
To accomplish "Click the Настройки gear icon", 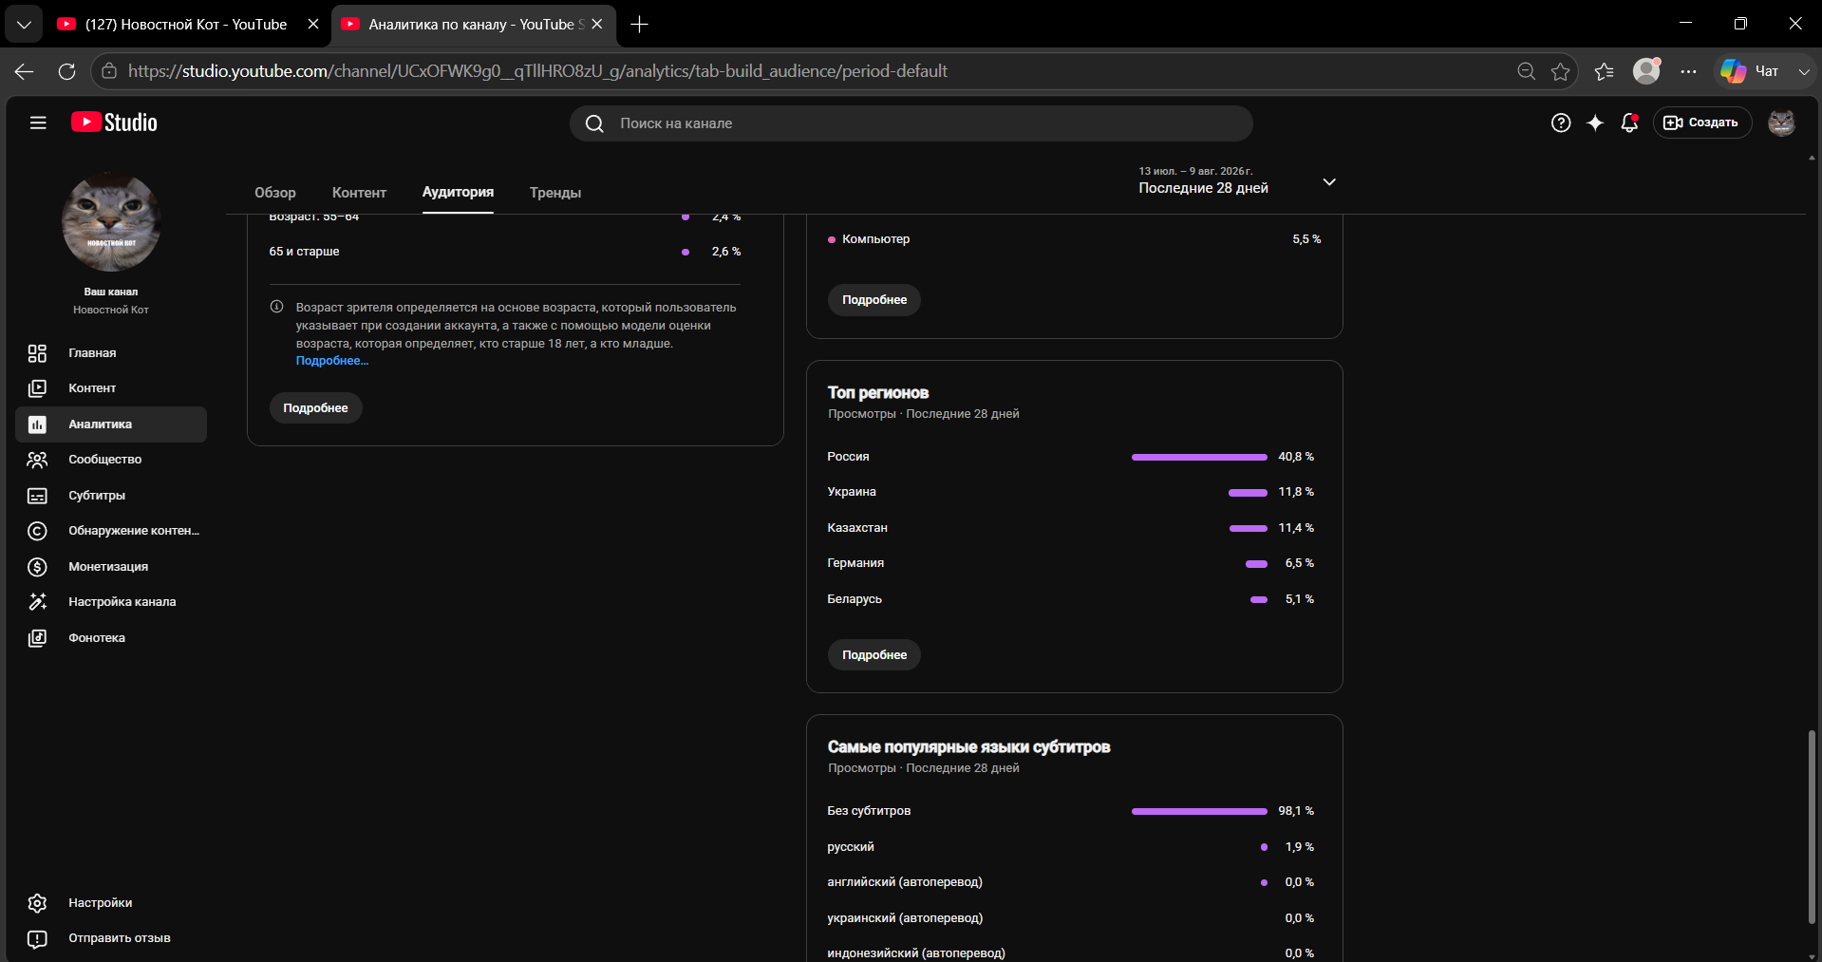I will 37,903.
